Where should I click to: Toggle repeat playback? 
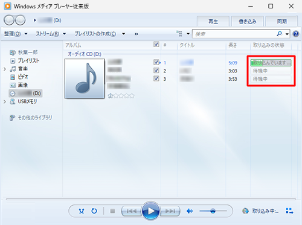94,211
